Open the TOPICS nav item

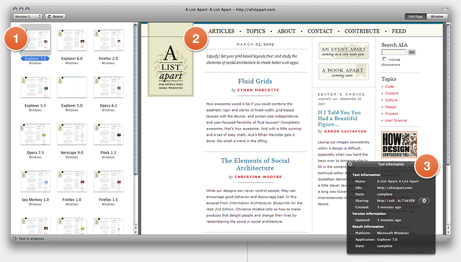255,31
